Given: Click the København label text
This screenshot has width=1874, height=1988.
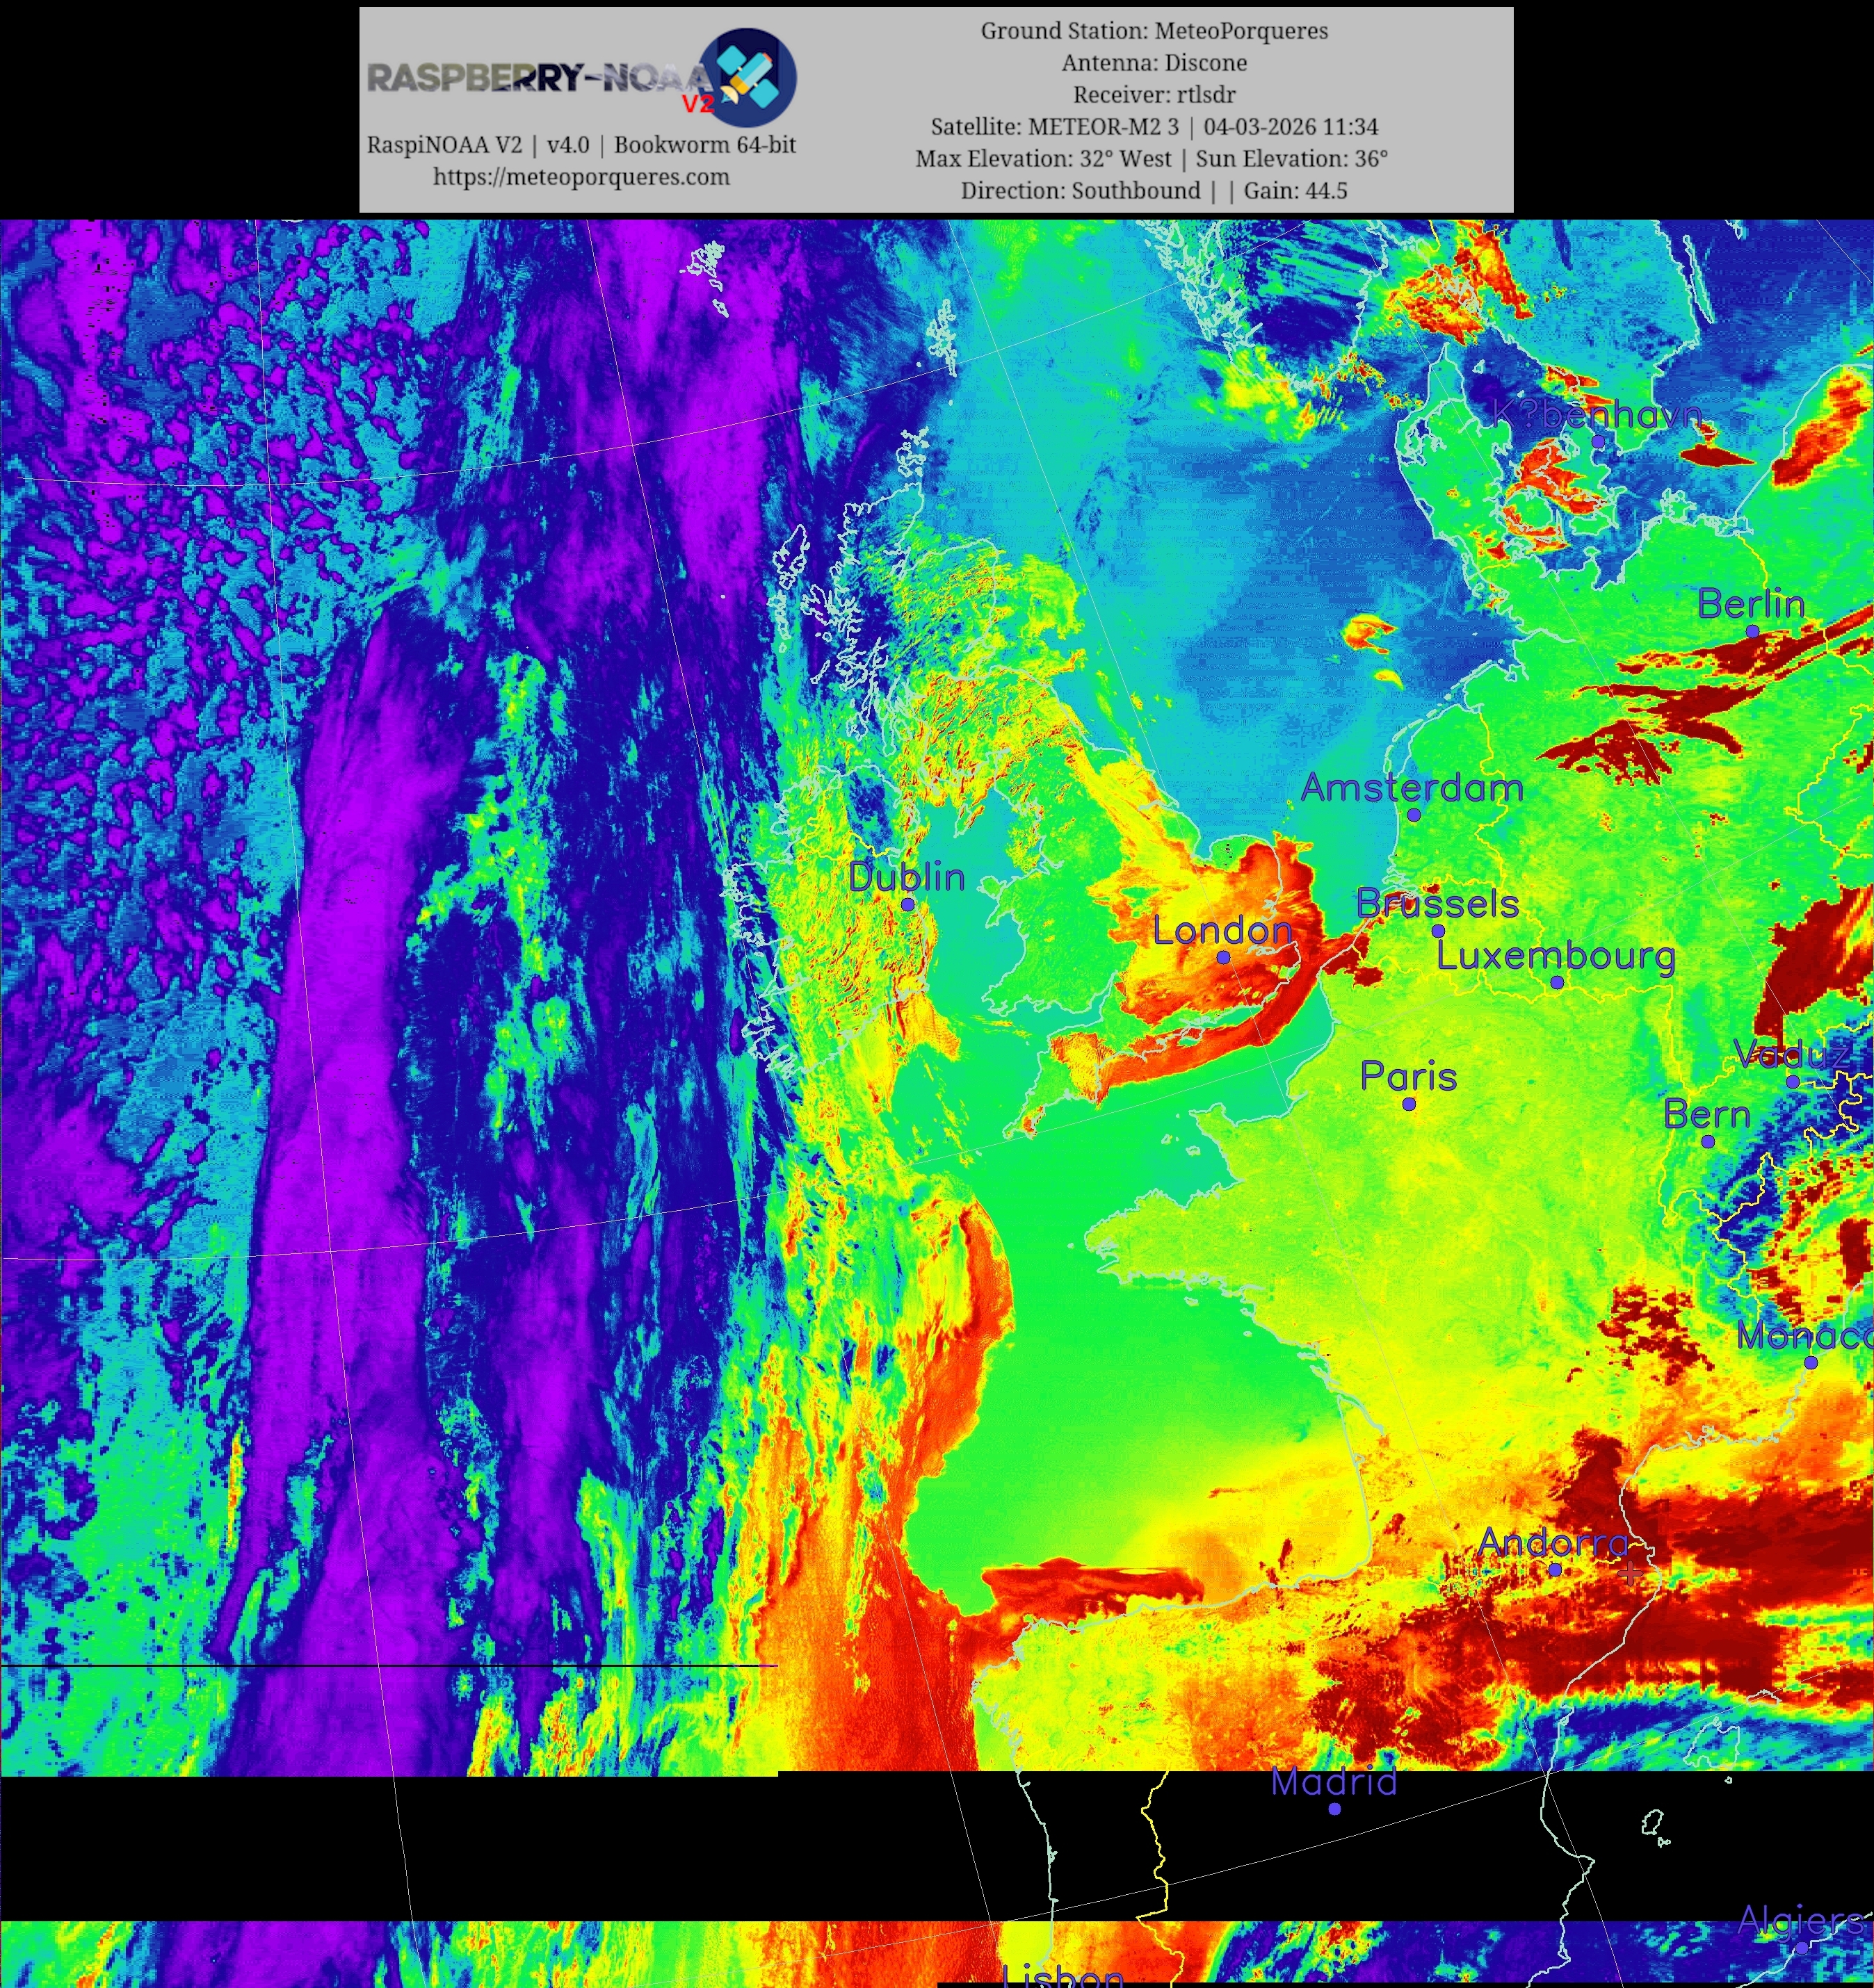Looking at the screenshot, I should (1597, 414).
